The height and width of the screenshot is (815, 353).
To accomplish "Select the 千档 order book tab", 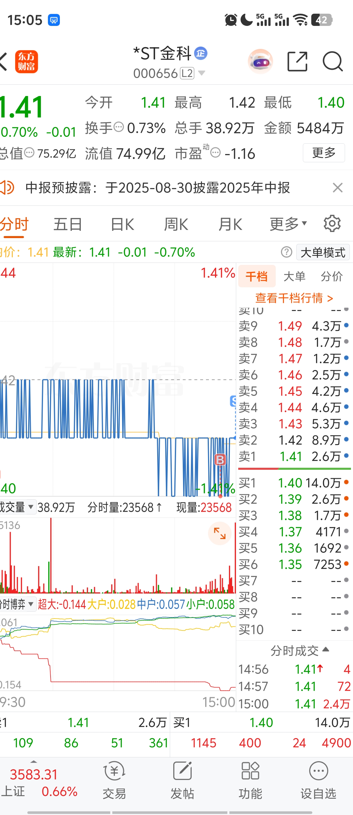I will 257,276.
